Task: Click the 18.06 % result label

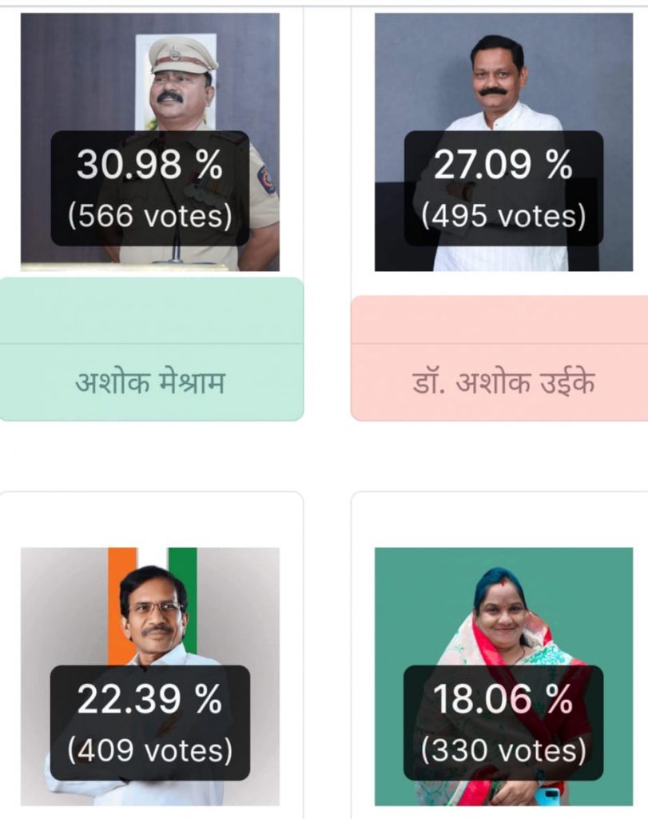Action: pyautogui.click(x=503, y=700)
